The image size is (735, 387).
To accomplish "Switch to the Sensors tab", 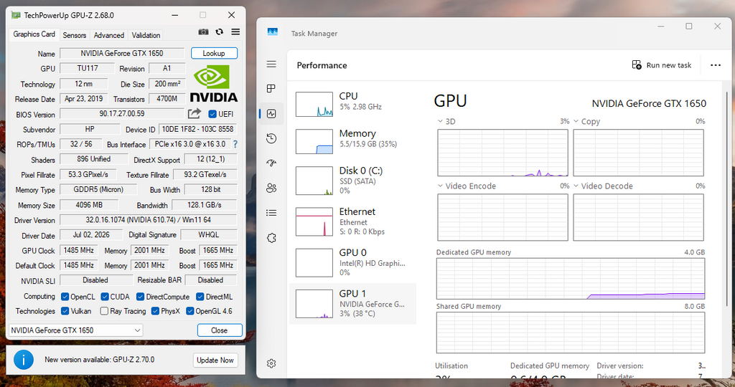I will (74, 35).
